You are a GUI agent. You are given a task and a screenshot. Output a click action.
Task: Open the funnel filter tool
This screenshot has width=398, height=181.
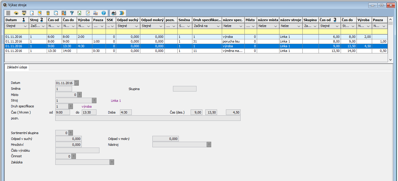click(x=72, y=13)
